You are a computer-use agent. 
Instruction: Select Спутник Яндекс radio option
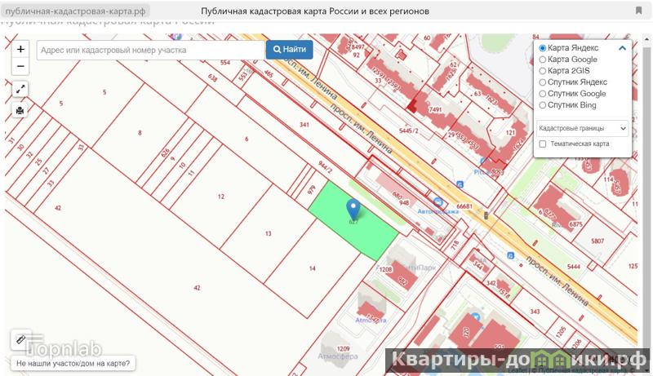[x=543, y=82]
